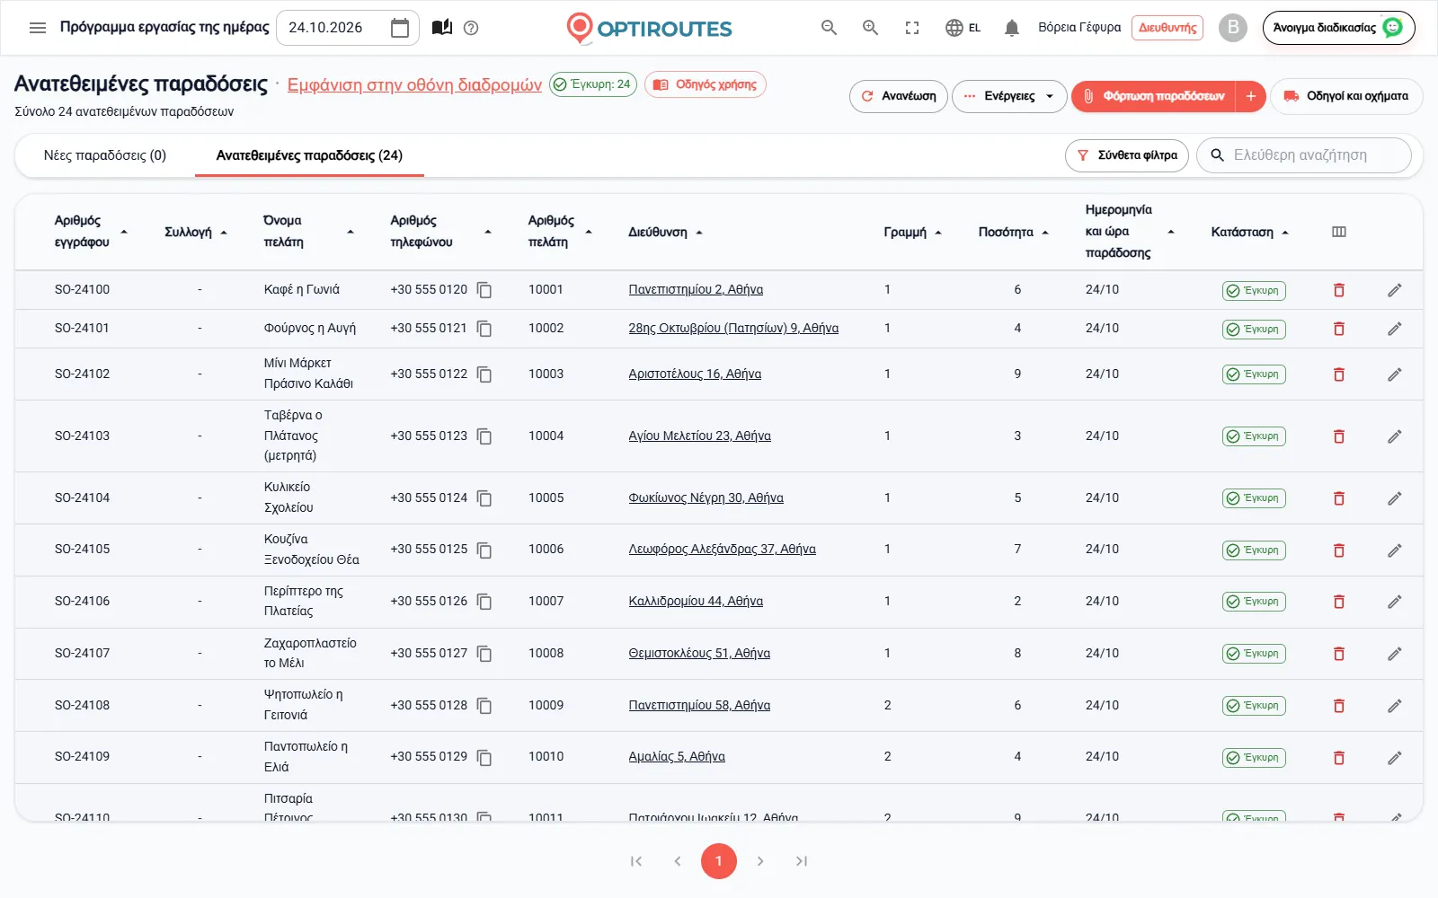Sort by Διεύθυνση column
Screen dimensions: 1438x898
click(665, 232)
